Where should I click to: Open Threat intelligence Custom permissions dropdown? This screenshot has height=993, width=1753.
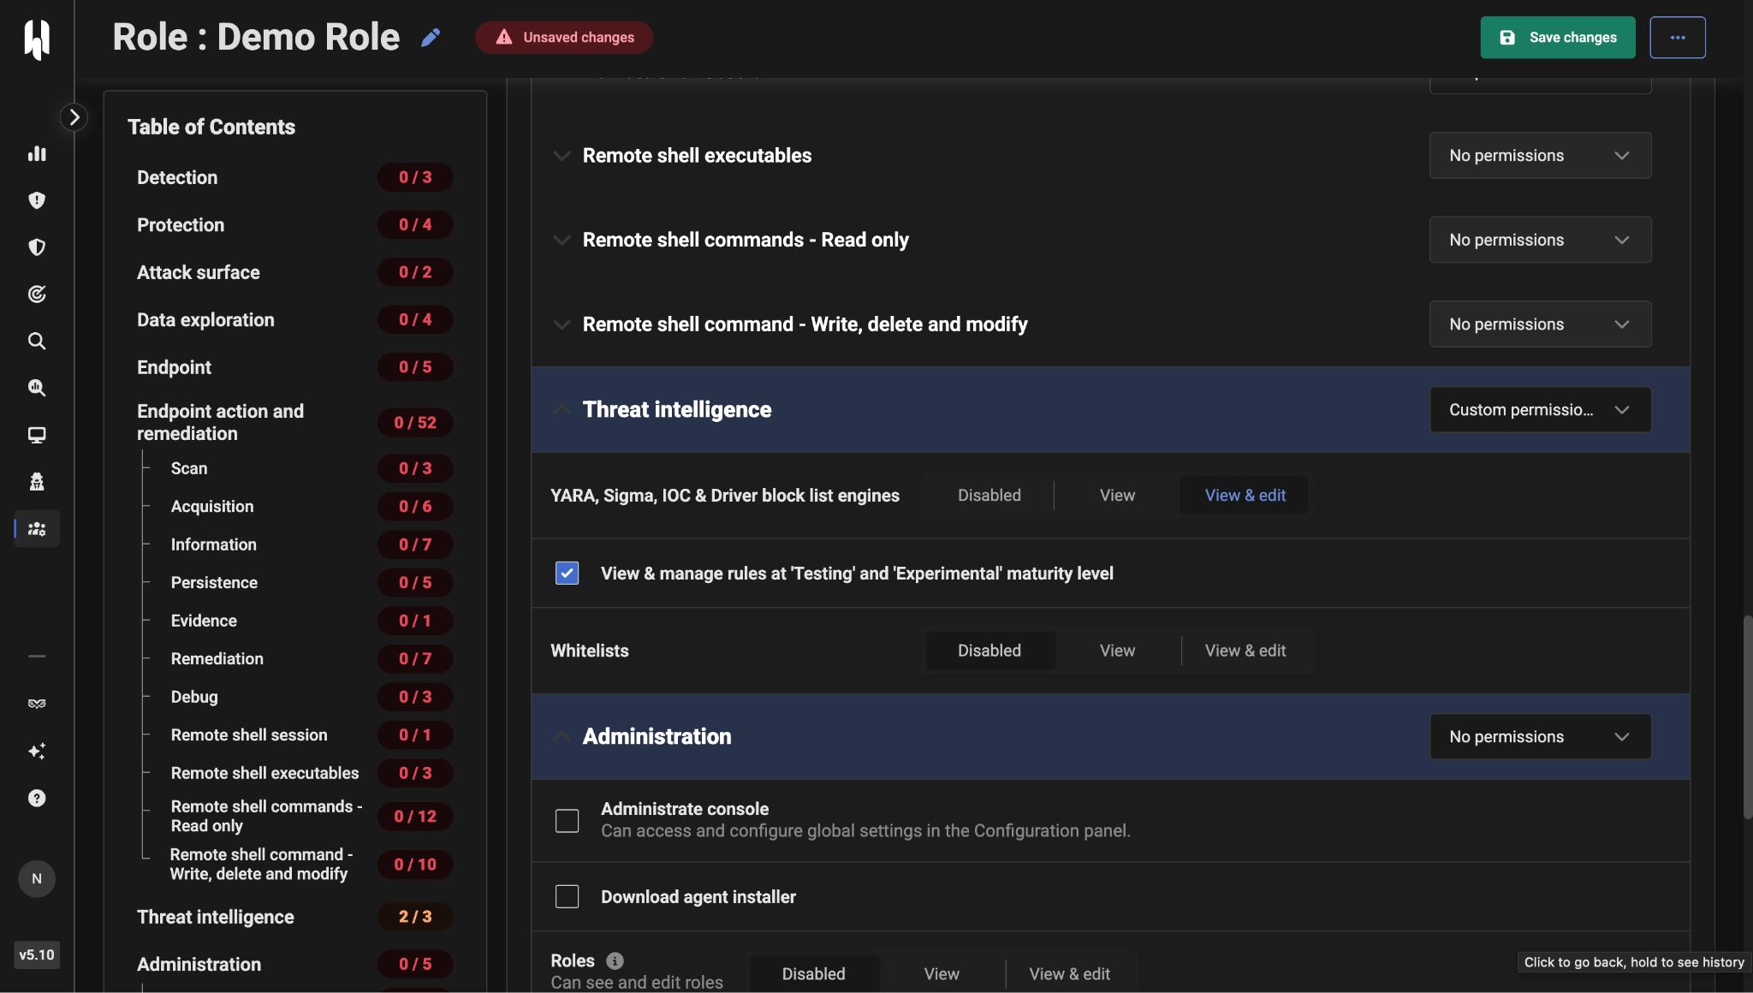point(1540,409)
